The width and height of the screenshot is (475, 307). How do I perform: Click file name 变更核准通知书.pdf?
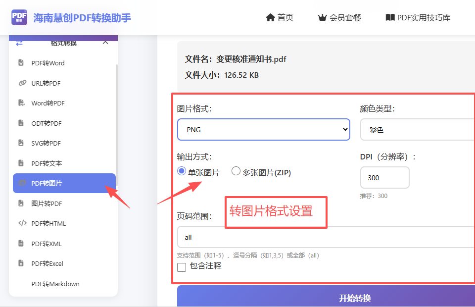251,59
